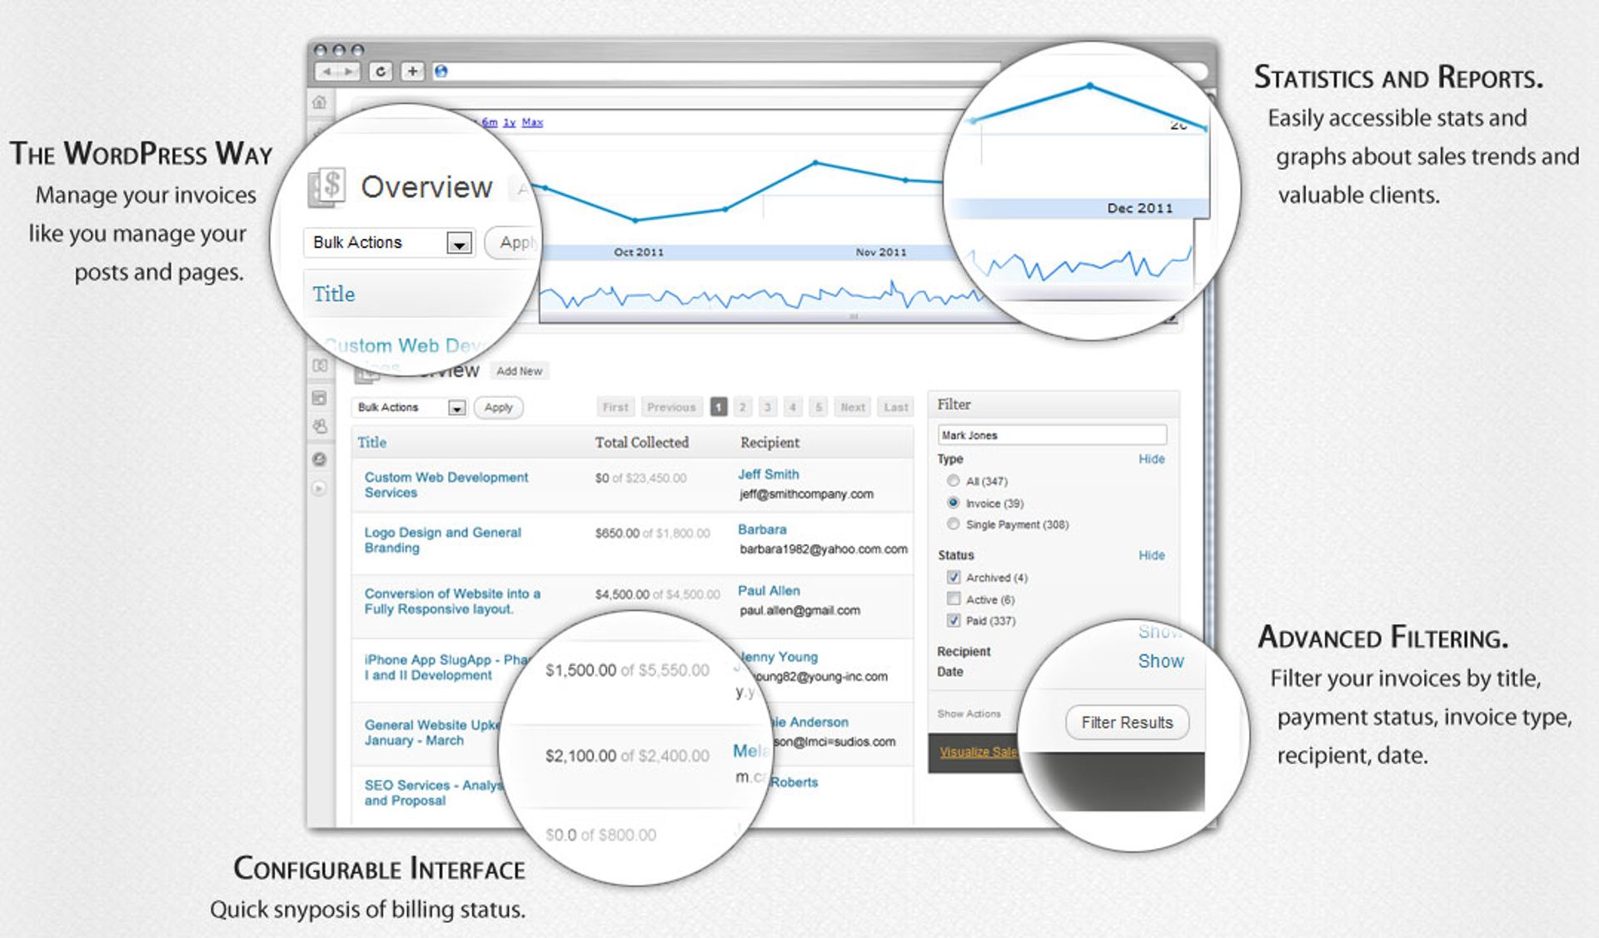Toggle the Invoice radio button filter

pyautogui.click(x=954, y=504)
